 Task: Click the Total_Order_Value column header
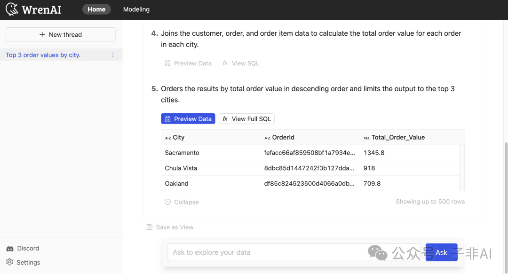click(x=397, y=137)
